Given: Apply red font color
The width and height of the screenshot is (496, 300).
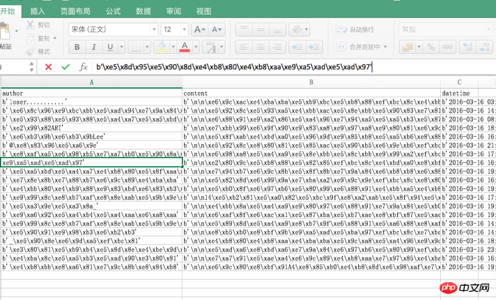Looking at the screenshot, I should [184, 47].
